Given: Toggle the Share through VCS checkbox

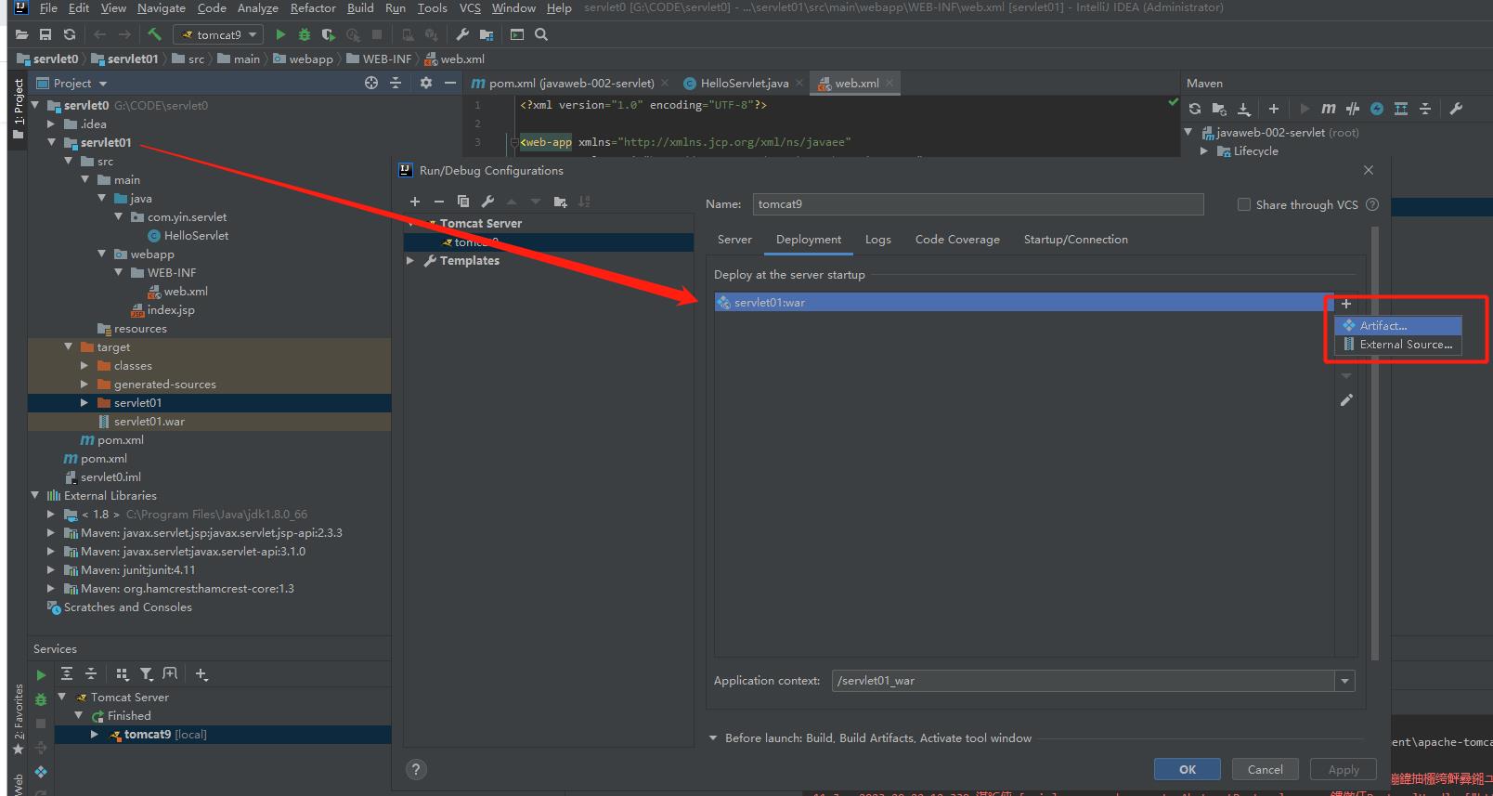Looking at the screenshot, I should coord(1243,204).
